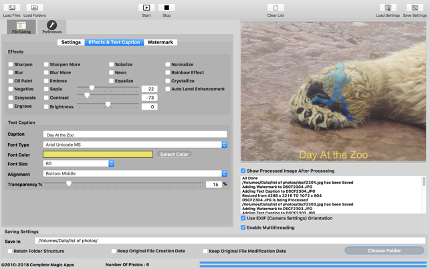Click the Save In path field
The height and width of the screenshot is (269, 430).
tap(230, 241)
